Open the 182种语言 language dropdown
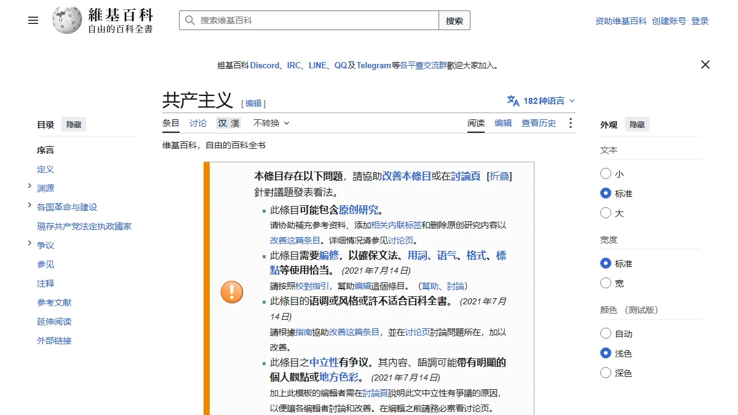The image size is (738, 415). (x=541, y=101)
